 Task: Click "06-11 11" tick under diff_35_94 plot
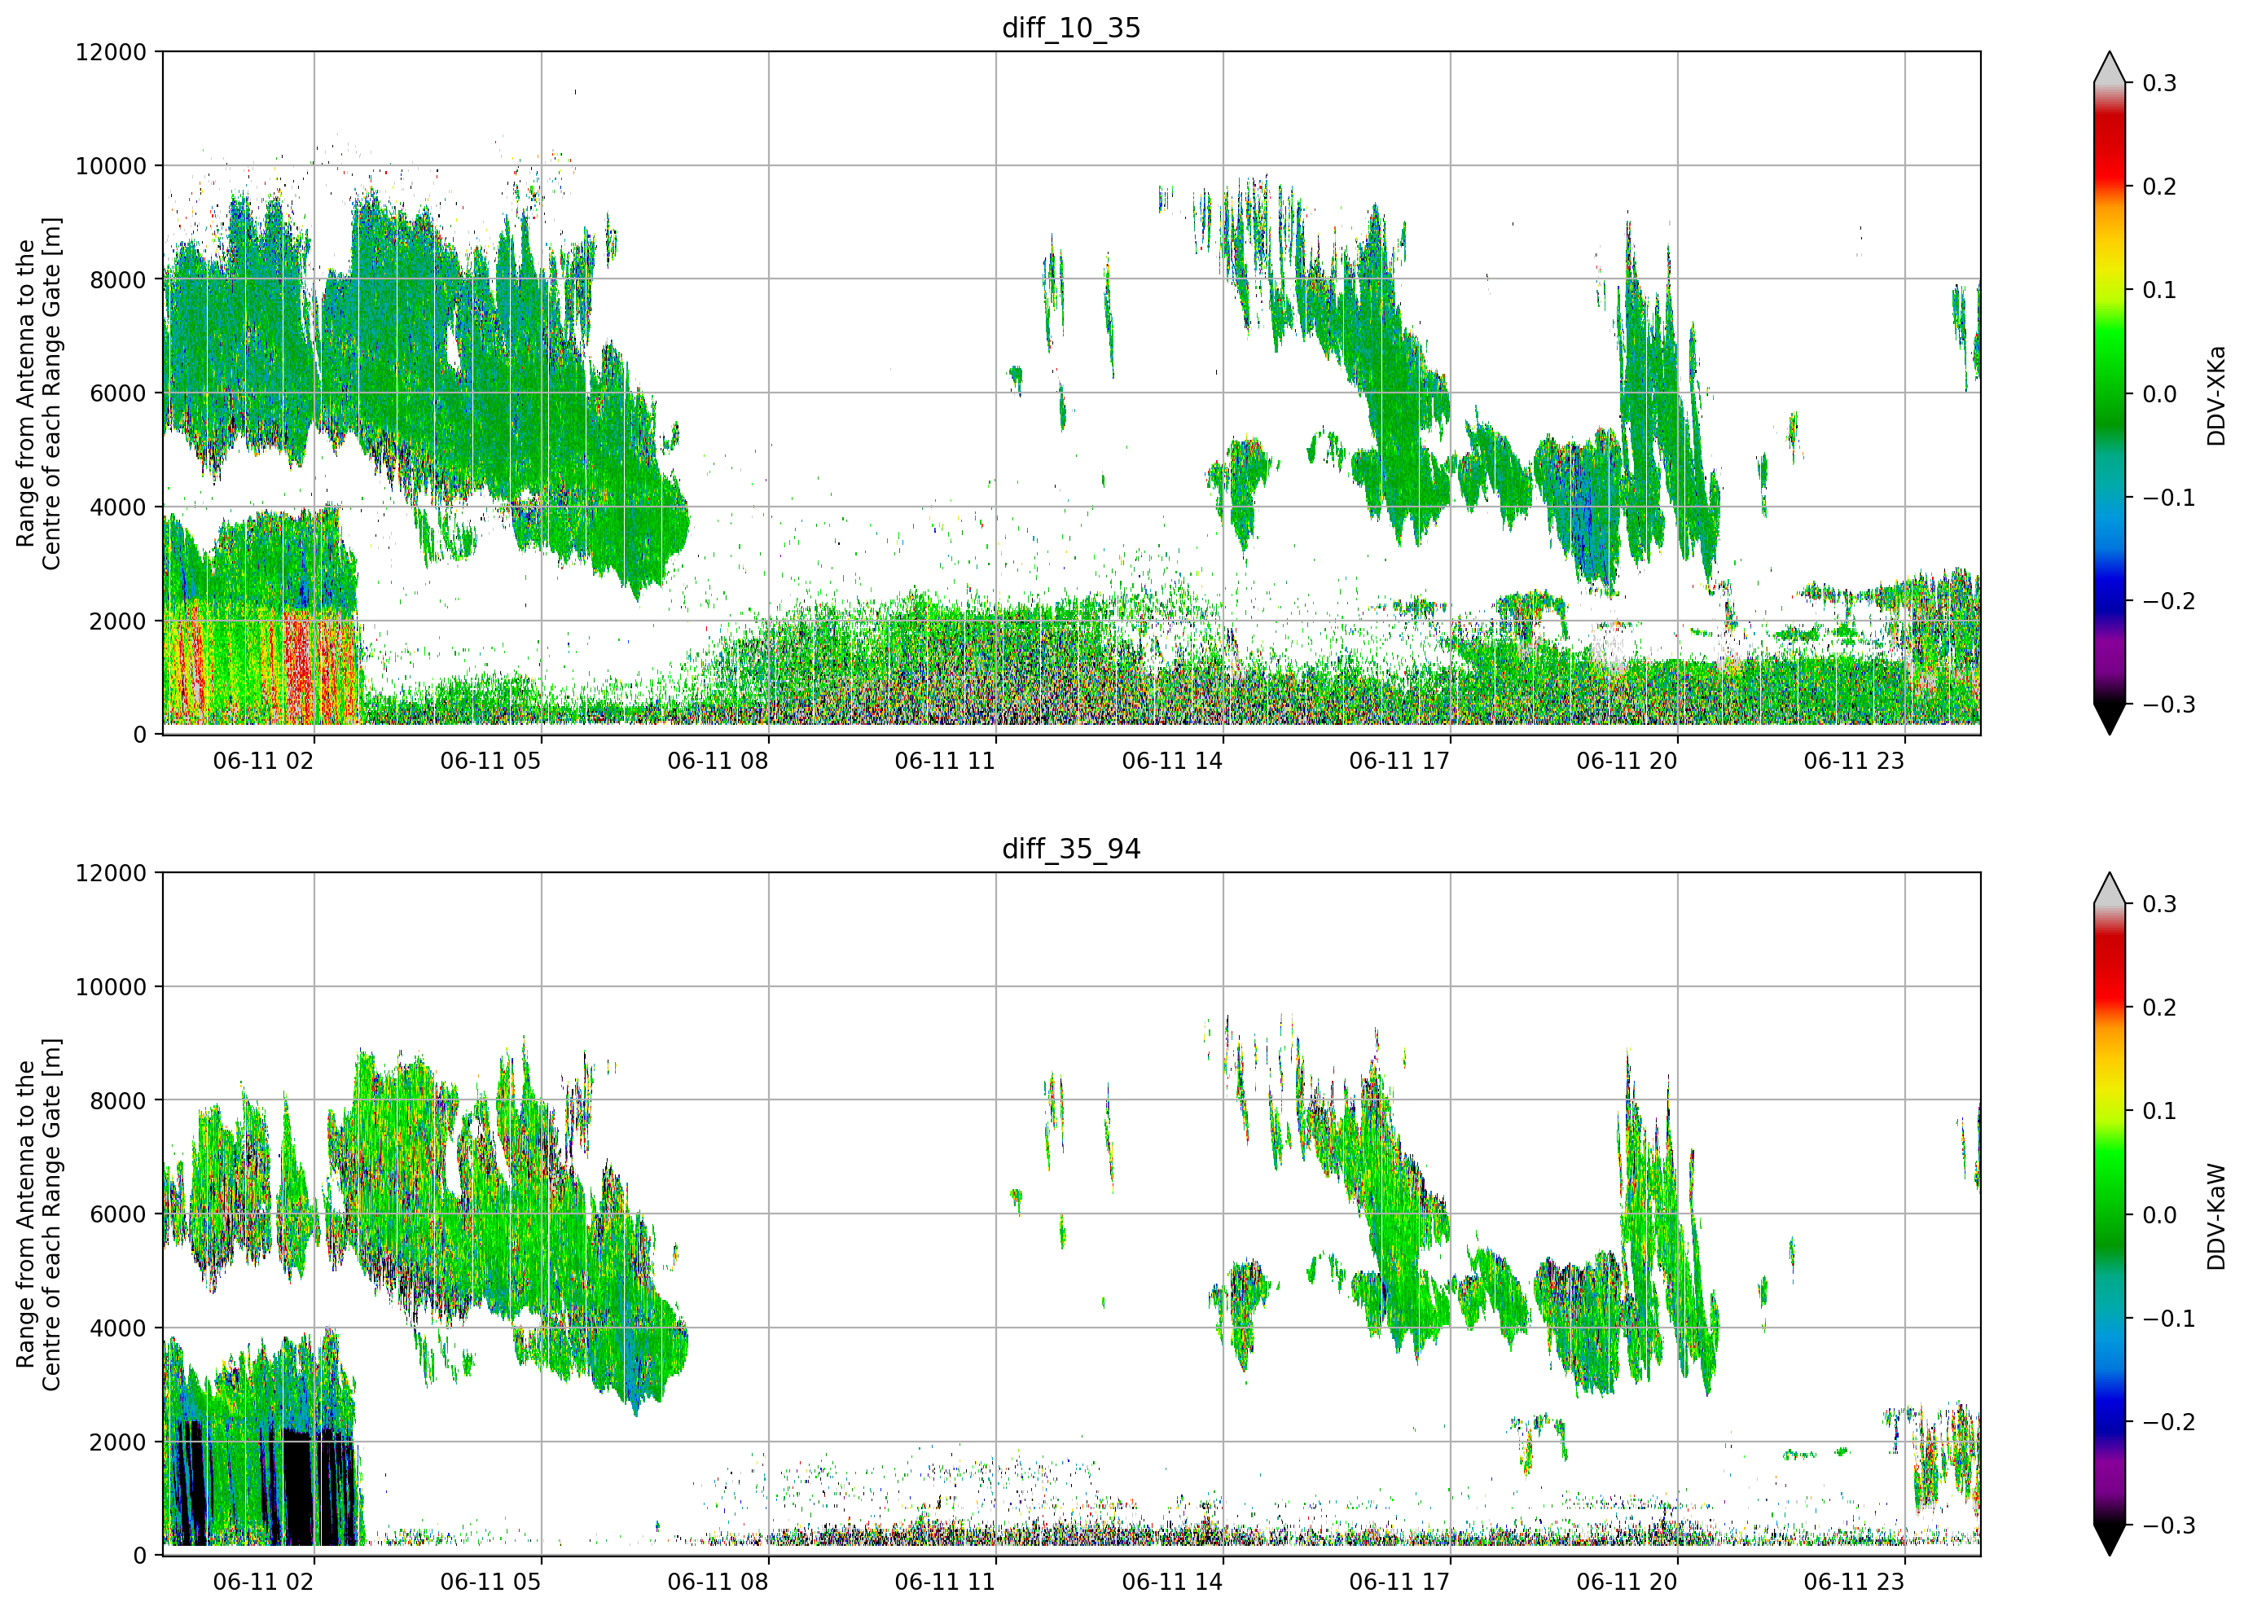(945, 1582)
